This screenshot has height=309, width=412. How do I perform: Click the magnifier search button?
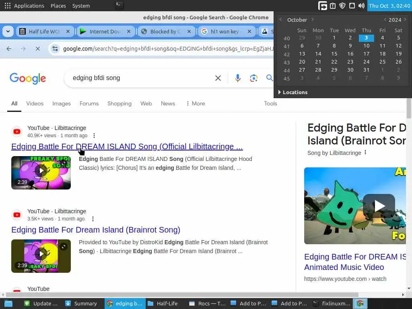269,78
